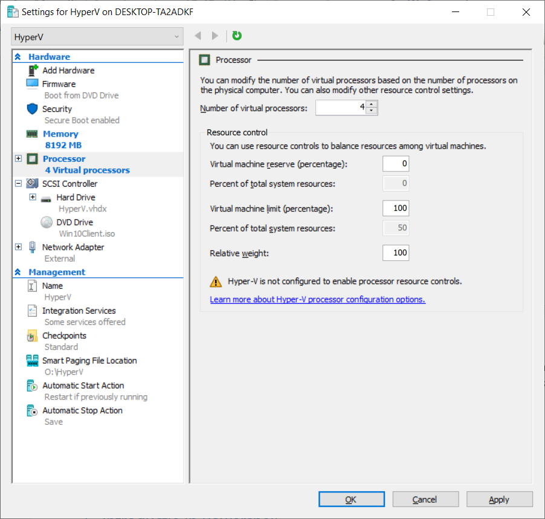Click the Relative weight input field
545x519 pixels.
396,253
